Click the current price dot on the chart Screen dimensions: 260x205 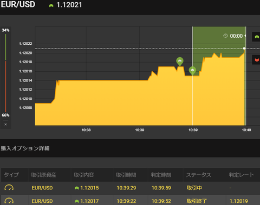244,49
